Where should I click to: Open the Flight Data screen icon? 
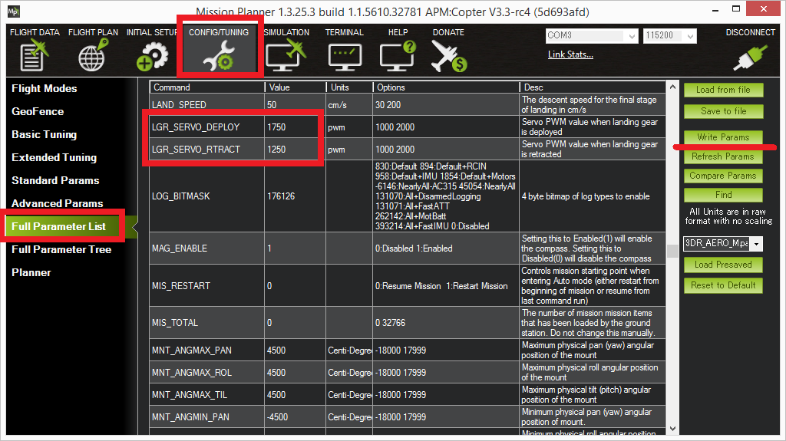(x=35, y=57)
